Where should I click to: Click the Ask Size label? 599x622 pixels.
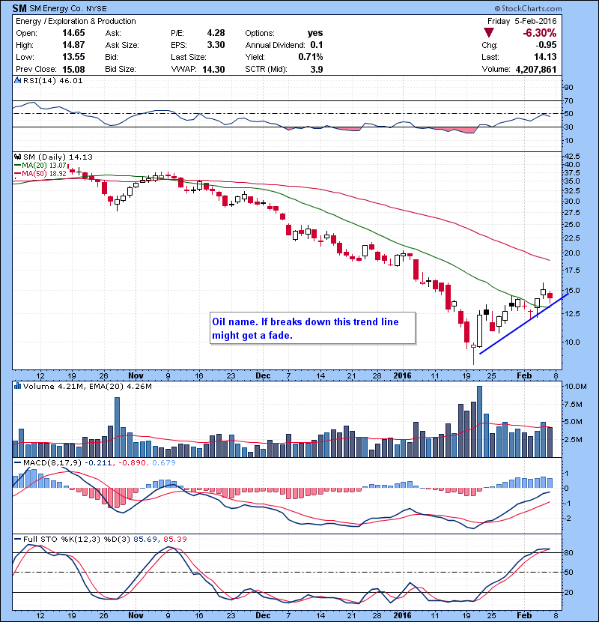tap(122, 45)
